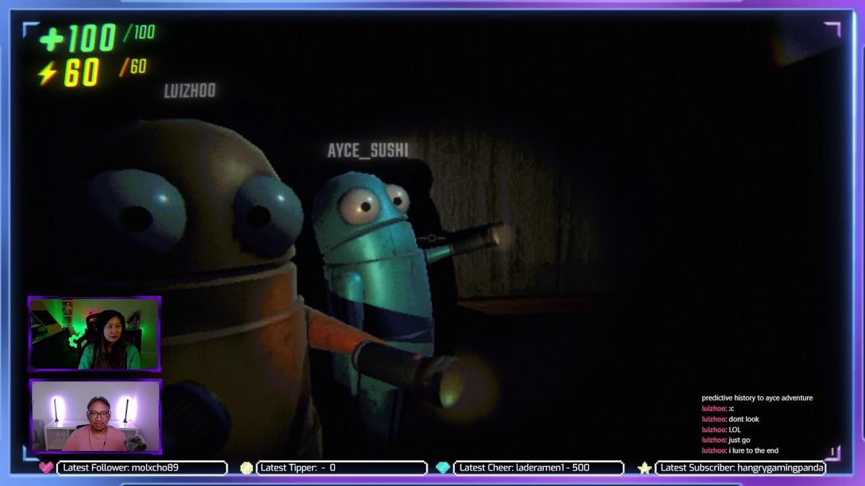Click the yellow star subscriber icon
Viewport: 865px width, 486px height.
pyautogui.click(x=645, y=467)
